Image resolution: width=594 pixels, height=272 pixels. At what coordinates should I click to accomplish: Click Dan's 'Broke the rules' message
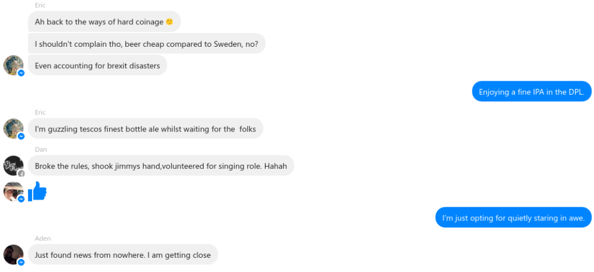click(160, 166)
